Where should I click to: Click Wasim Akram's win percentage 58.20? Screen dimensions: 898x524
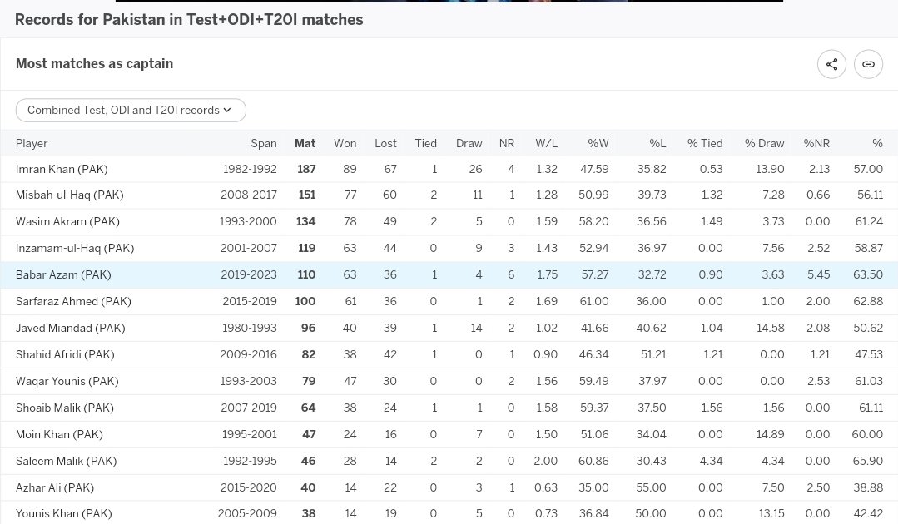594,221
